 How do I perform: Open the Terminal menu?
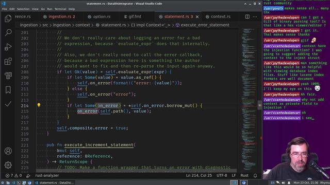pos(60,9)
